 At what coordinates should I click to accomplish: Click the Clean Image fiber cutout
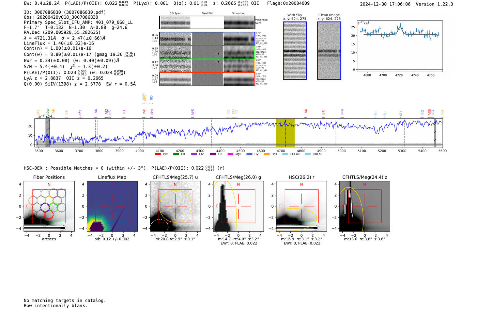(329, 51)
